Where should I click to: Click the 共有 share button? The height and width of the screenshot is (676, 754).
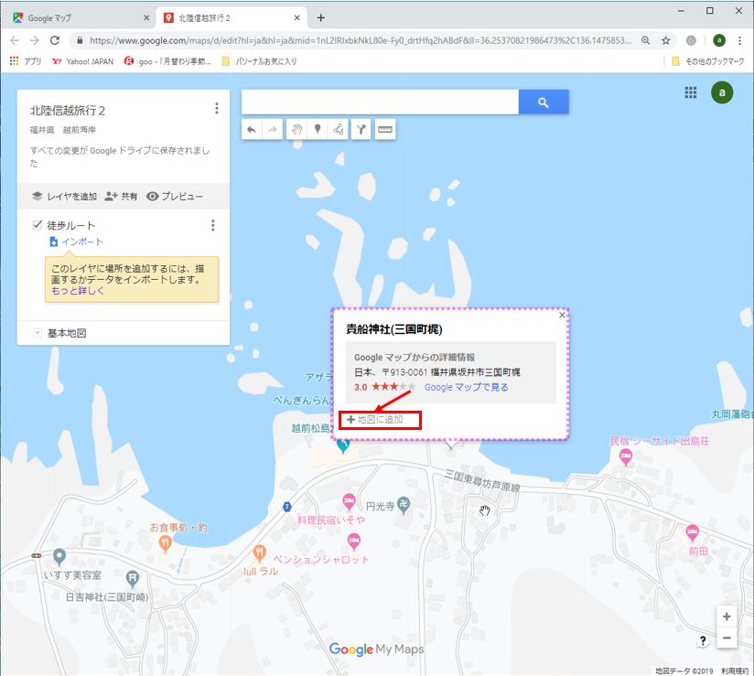click(121, 196)
